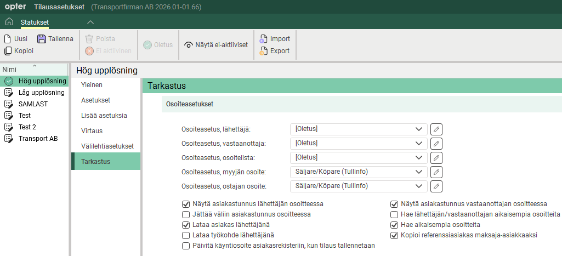Click the Export icon in toolbar
Screen dimensions: 562x256
point(264,51)
